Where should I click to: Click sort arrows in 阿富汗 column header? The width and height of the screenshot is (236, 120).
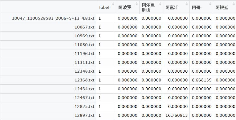pyautogui.click(x=187, y=4)
